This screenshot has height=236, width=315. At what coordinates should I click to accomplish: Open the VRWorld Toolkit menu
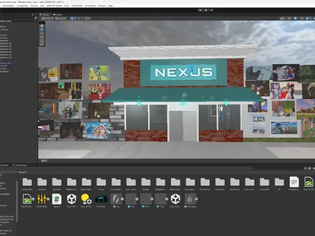[x=54, y=6]
